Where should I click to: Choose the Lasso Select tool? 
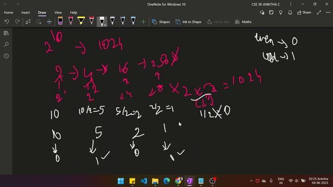pos(39,22)
